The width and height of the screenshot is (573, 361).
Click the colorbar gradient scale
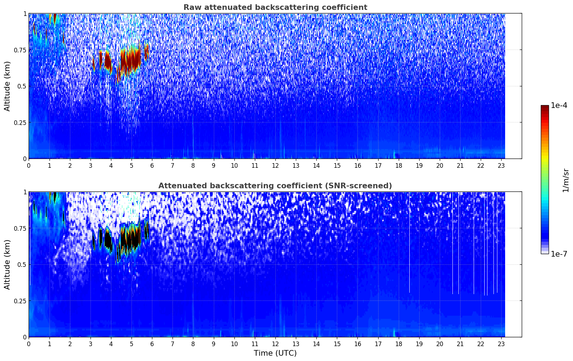[545, 179]
